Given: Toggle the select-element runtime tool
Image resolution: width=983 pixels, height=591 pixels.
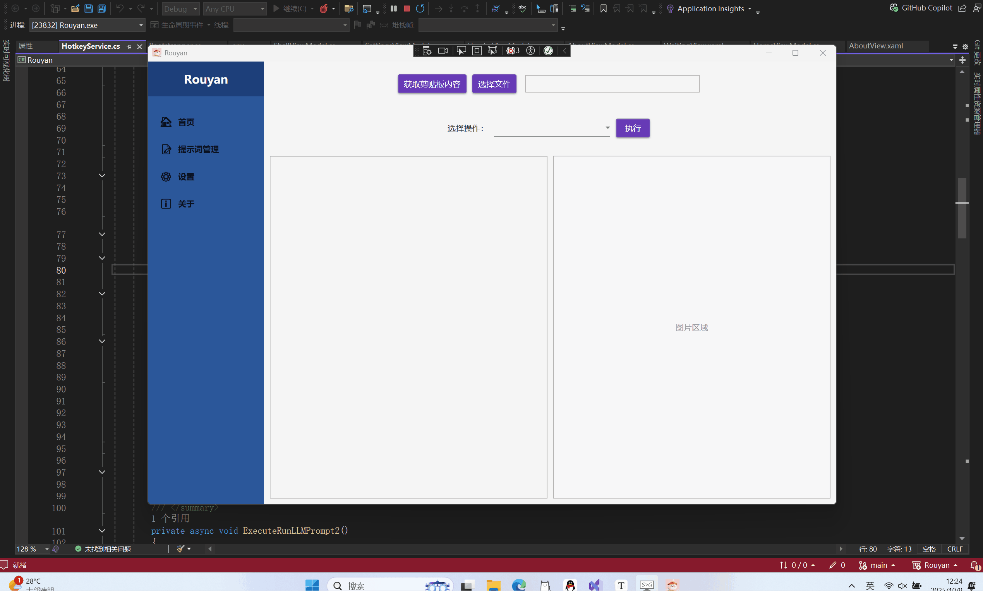Looking at the screenshot, I should click(461, 51).
